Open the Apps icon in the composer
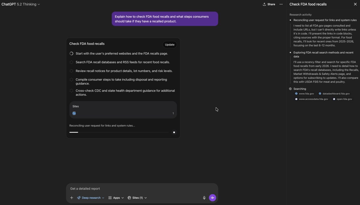Screen dimensions: 360x205 coord(111,198)
